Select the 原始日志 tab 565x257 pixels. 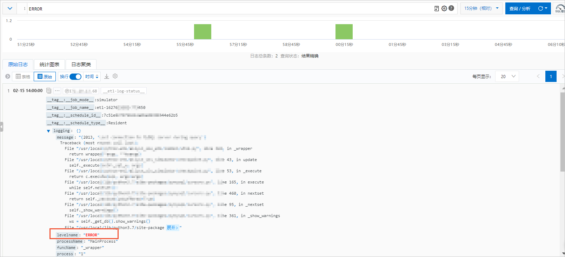click(x=18, y=64)
